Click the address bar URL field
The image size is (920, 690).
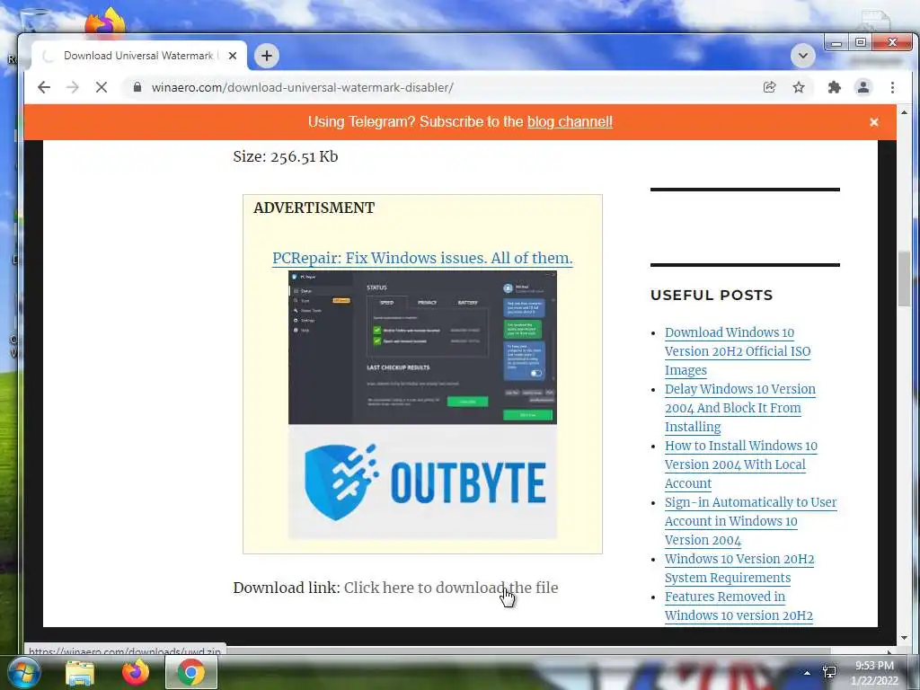[x=440, y=87]
